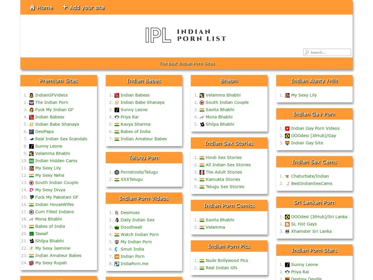Click the IndiaPorn.me favicon
Viewport: 373px width, 280px height.
(117, 264)
